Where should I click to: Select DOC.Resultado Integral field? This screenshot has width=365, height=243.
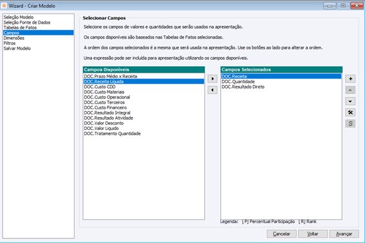(x=144, y=113)
